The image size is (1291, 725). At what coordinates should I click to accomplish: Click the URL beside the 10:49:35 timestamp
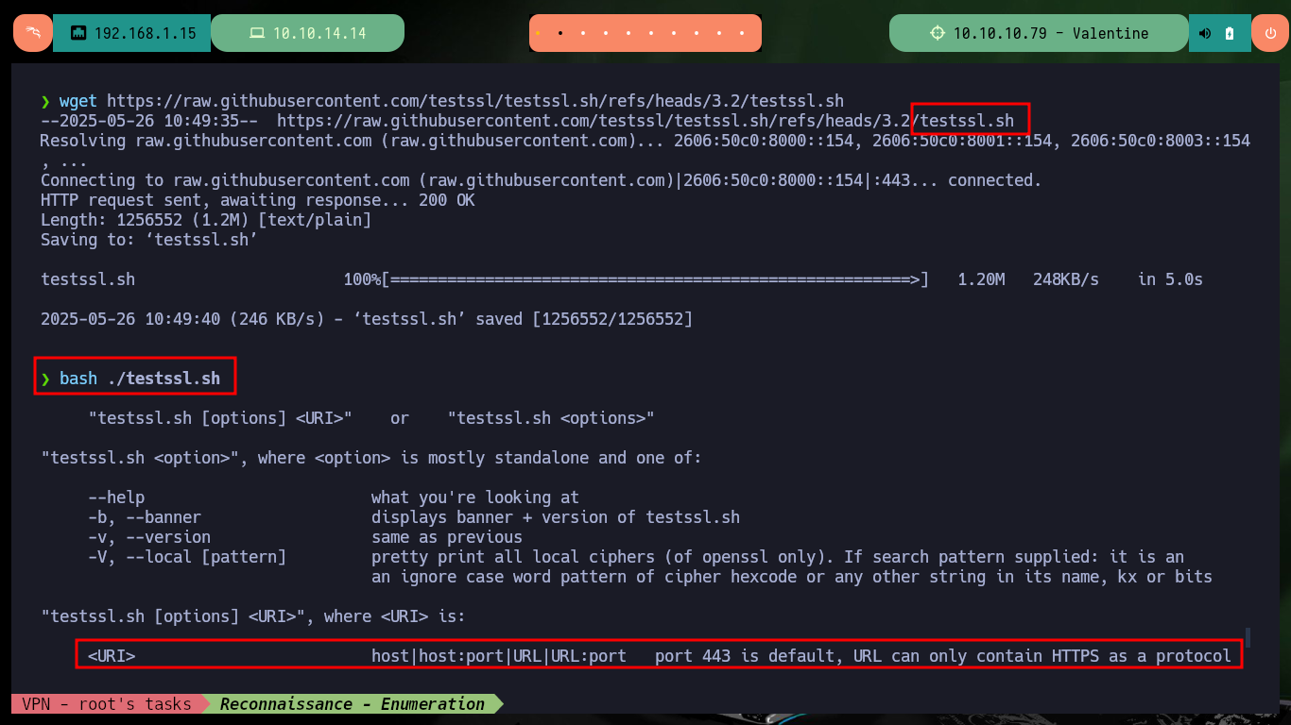pos(645,121)
